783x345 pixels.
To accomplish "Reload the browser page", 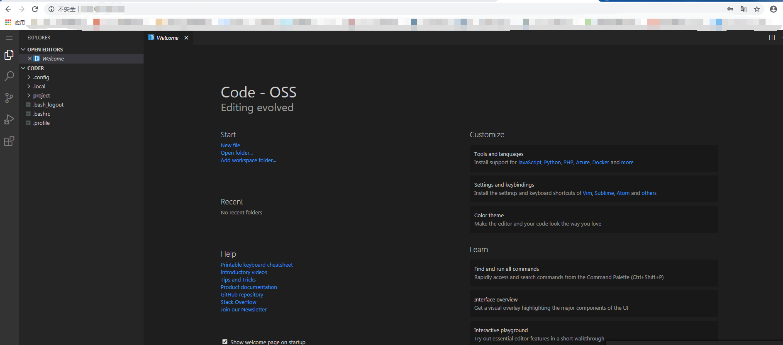I will [35, 9].
